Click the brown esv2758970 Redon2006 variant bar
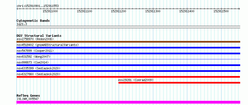248x105 pixels. point(128,42)
